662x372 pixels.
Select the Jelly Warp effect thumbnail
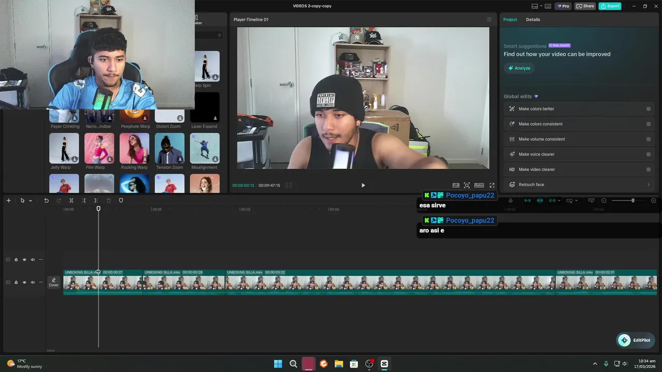tap(64, 148)
